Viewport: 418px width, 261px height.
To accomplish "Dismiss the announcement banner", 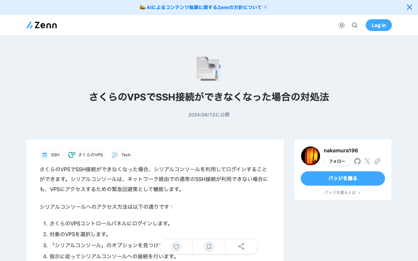I will [x=409, y=7].
